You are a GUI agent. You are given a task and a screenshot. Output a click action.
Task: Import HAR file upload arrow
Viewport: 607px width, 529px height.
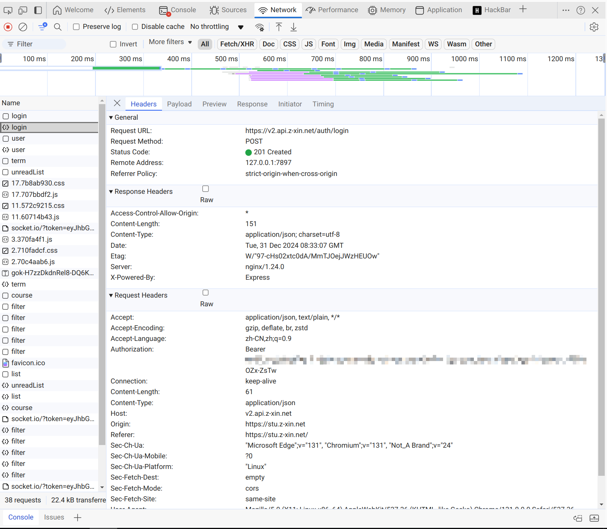tap(279, 27)
